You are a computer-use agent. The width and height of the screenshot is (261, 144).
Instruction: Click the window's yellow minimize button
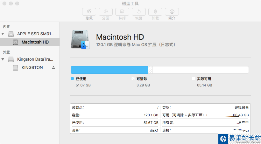coord(11,3)
